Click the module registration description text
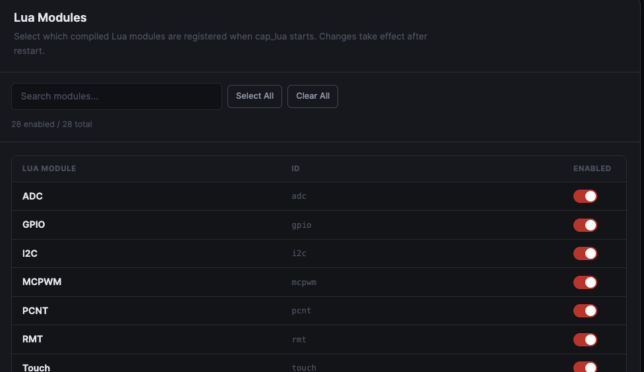 click(221, 43)
